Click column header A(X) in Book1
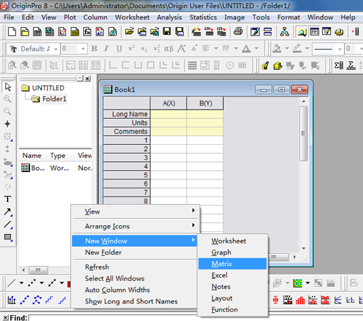 tap(168, 103)
